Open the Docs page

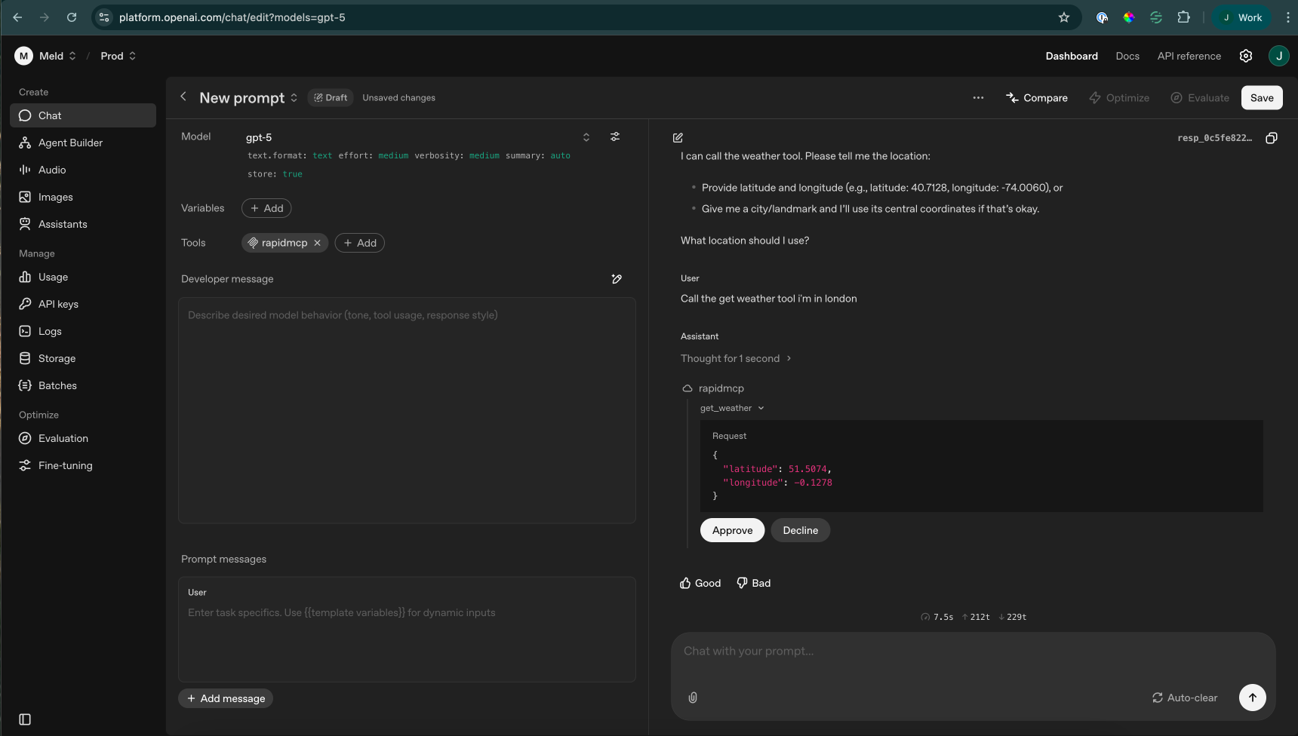coord(1127,56)
